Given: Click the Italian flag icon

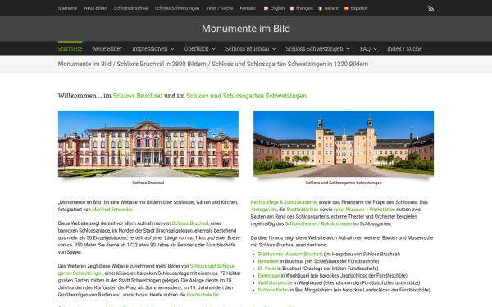Looking at the screenshot, I should [321, 8].
